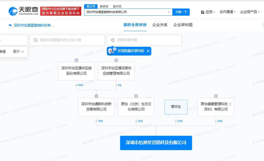Open the 展开 dropdown
264x161 pixels.
(18, 52)
